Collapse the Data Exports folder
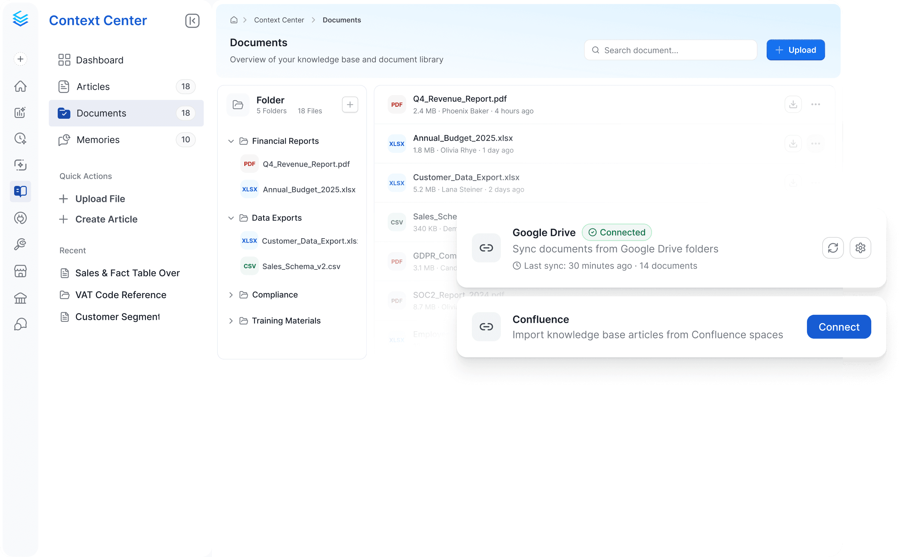The image size is (901, 557). pos(231,218)
